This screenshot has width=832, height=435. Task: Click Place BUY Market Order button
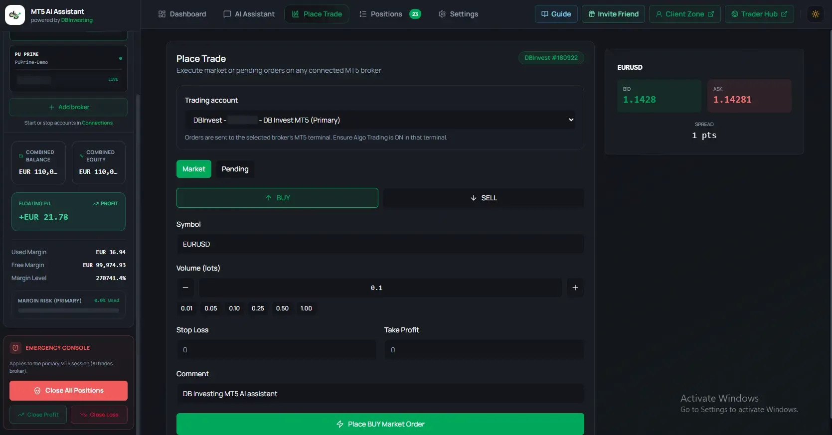pyautogui.click(x=380, y=424)
